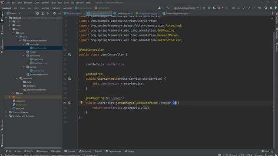Open the Build menu
This screenshot has height=156, width=278.
[x=54, y=3]
